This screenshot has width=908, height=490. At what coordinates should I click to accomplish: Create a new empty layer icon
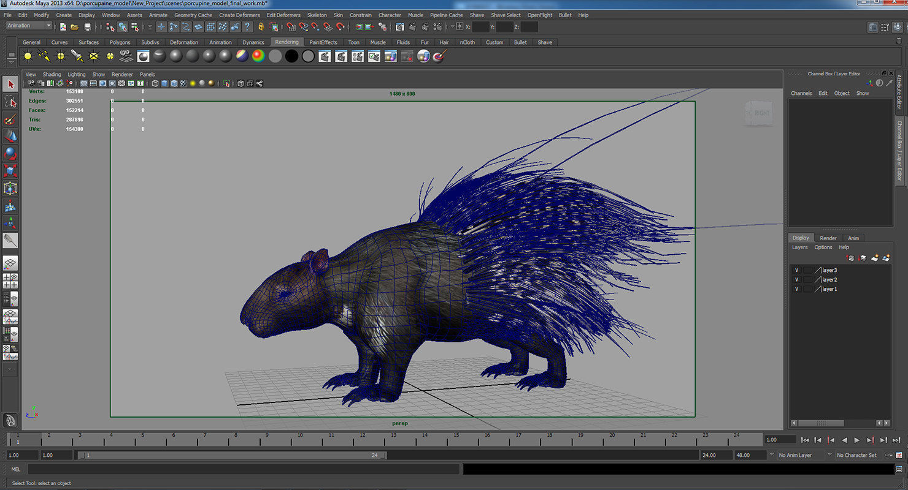875,258
